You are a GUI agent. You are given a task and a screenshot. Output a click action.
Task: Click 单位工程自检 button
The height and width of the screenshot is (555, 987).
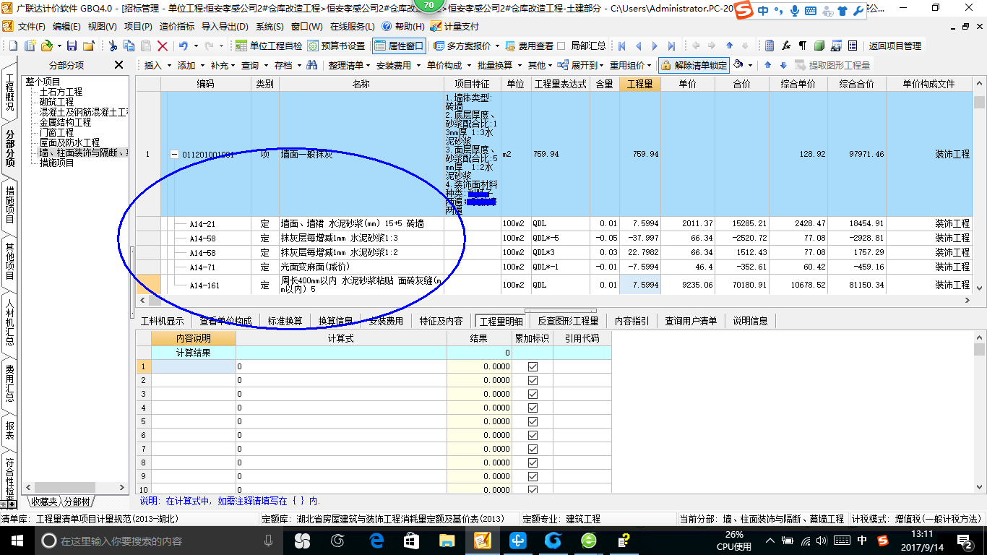(269, 46)
